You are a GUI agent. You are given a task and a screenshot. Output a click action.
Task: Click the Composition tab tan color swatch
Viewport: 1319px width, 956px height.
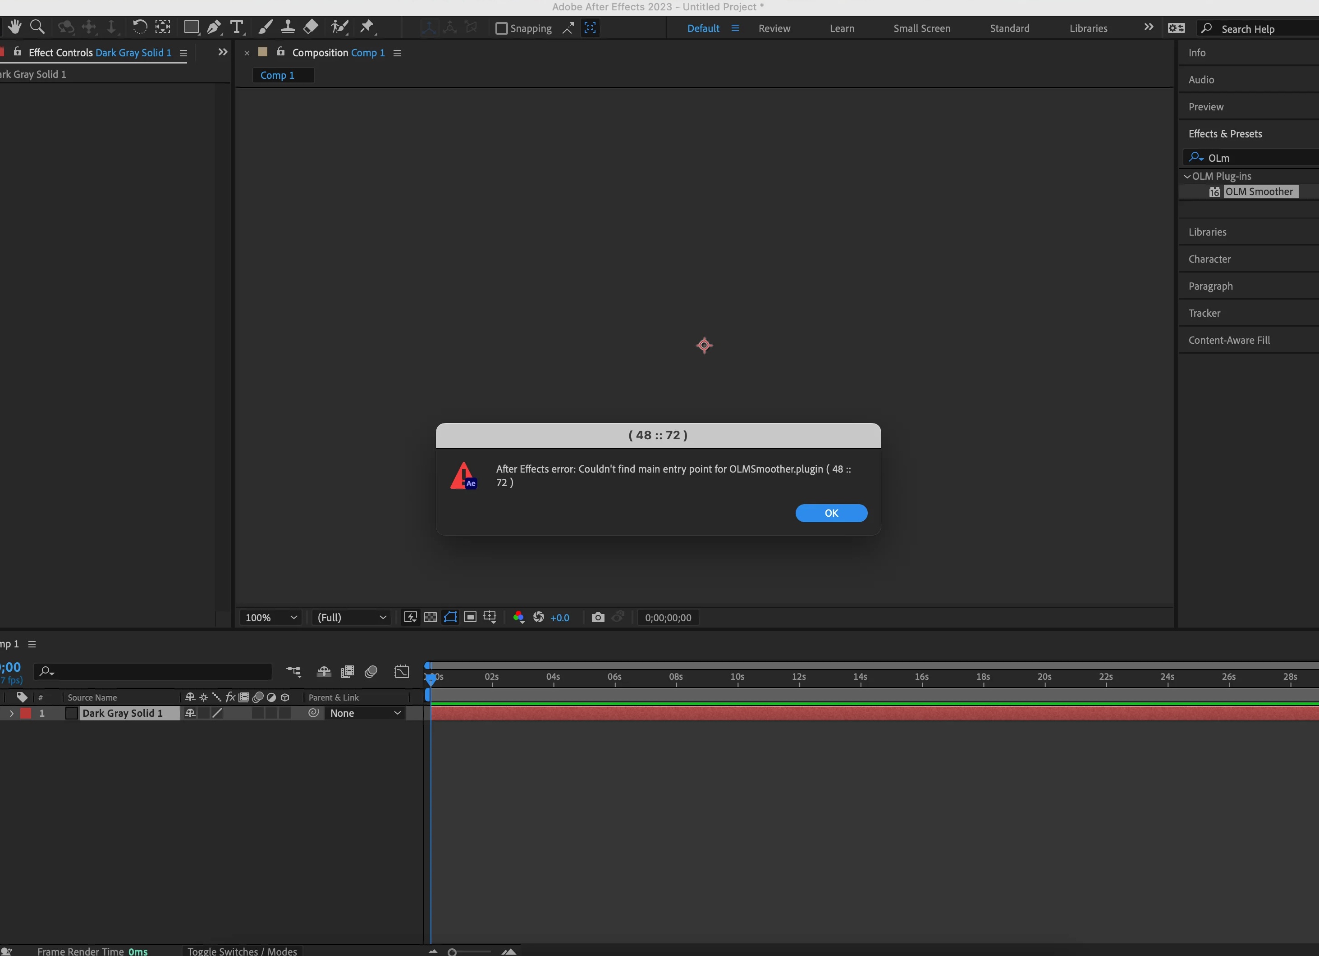[262, 52]
